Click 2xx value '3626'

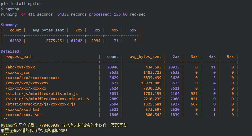tap(175, 78)
